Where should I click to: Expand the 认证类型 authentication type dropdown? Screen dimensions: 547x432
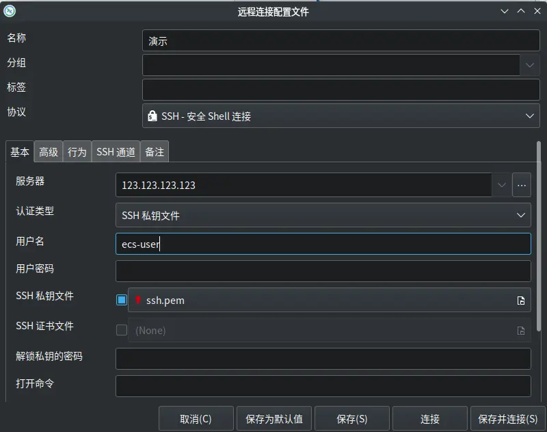coord(521,216)
